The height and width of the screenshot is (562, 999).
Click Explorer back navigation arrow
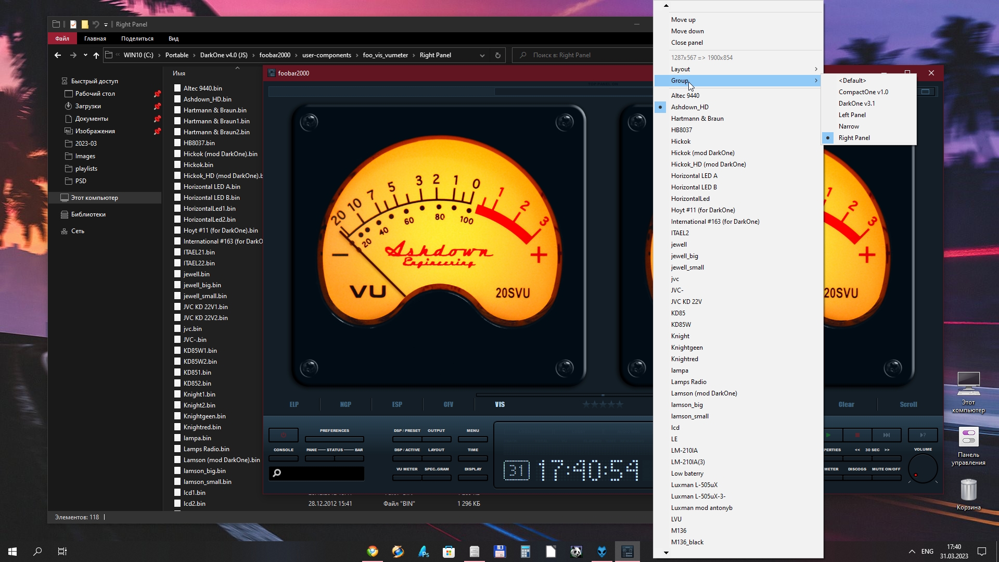coord(58,55)
